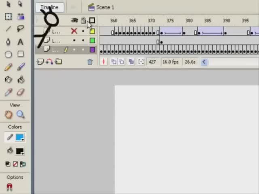Image resolution: width=259 pixels, height=194 pixels.
Task: Toggle edit multiple frames
Action: click(131, 62)
